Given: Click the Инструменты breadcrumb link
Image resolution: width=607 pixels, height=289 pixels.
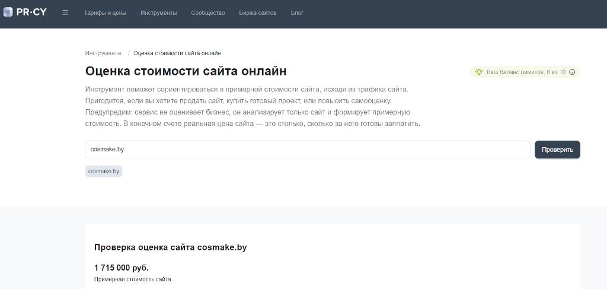Looking at the screenshot, I should click(103, 53).
